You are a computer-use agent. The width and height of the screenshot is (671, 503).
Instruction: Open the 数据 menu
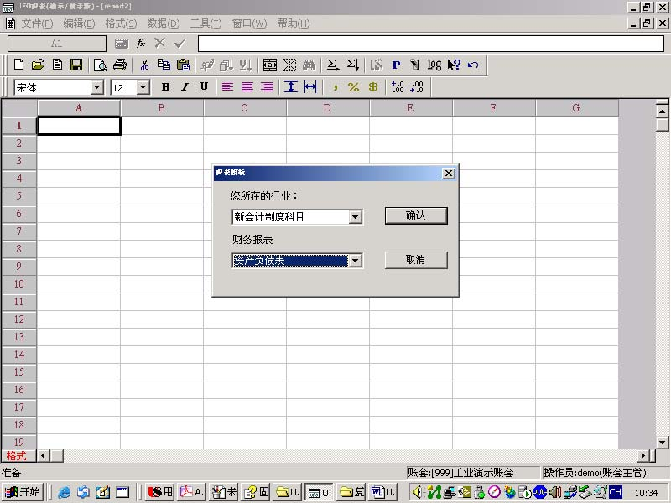click(163, 23)
